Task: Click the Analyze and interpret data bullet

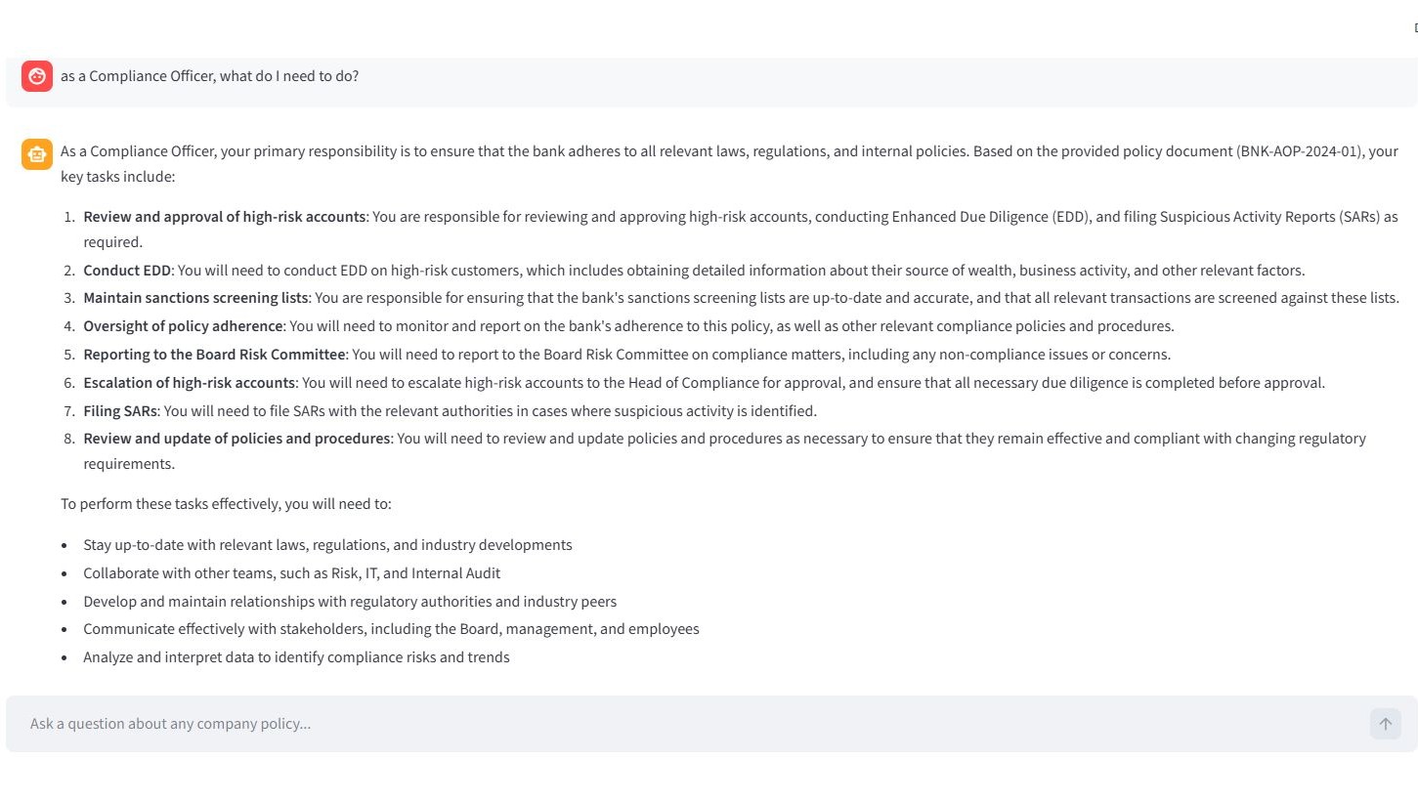Action: (x=296, y=656)
